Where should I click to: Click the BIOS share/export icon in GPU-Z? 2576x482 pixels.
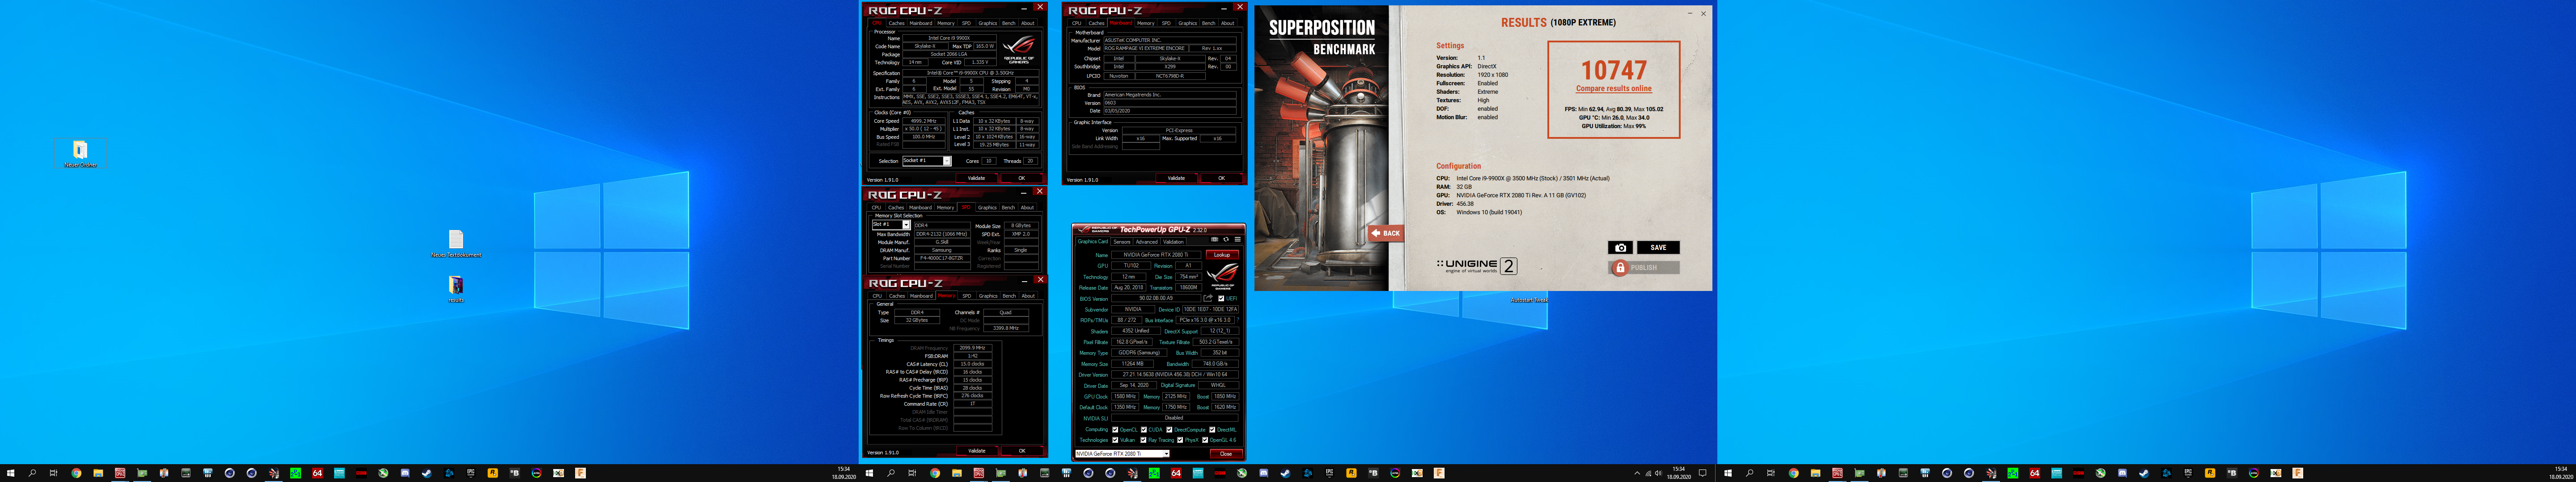click(x=1208, y=299)
